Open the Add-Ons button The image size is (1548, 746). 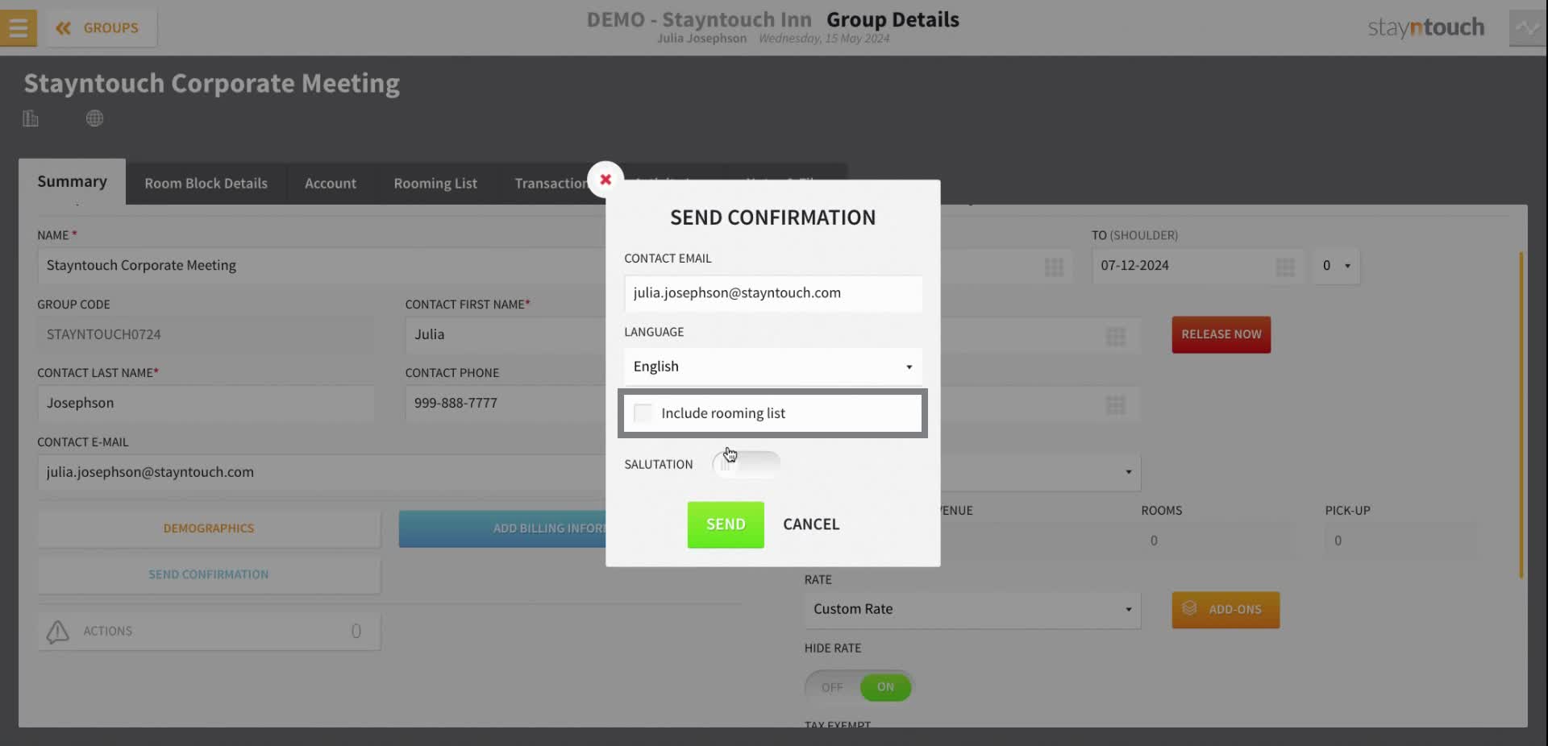coord(1225,610)
